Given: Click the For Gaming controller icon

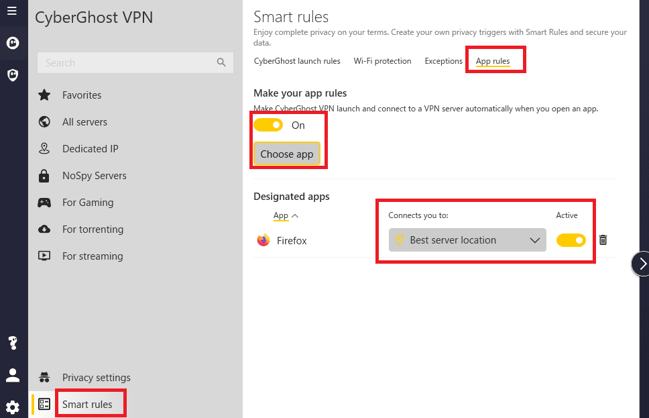Looking at the screenshot, I should click(x=44, y=203).
